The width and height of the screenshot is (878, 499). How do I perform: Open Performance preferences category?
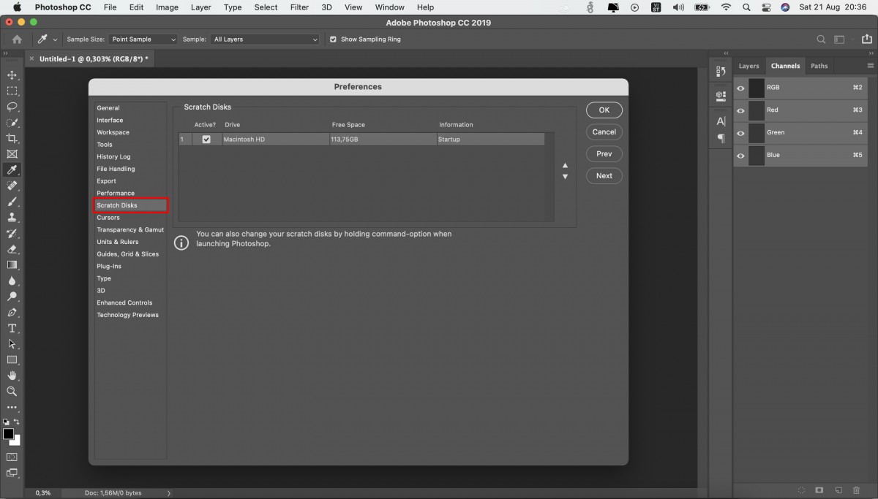(116, 193)
